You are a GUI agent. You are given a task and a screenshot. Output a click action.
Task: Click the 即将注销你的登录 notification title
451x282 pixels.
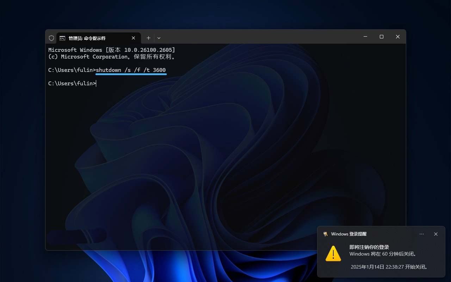click(369, 247)
